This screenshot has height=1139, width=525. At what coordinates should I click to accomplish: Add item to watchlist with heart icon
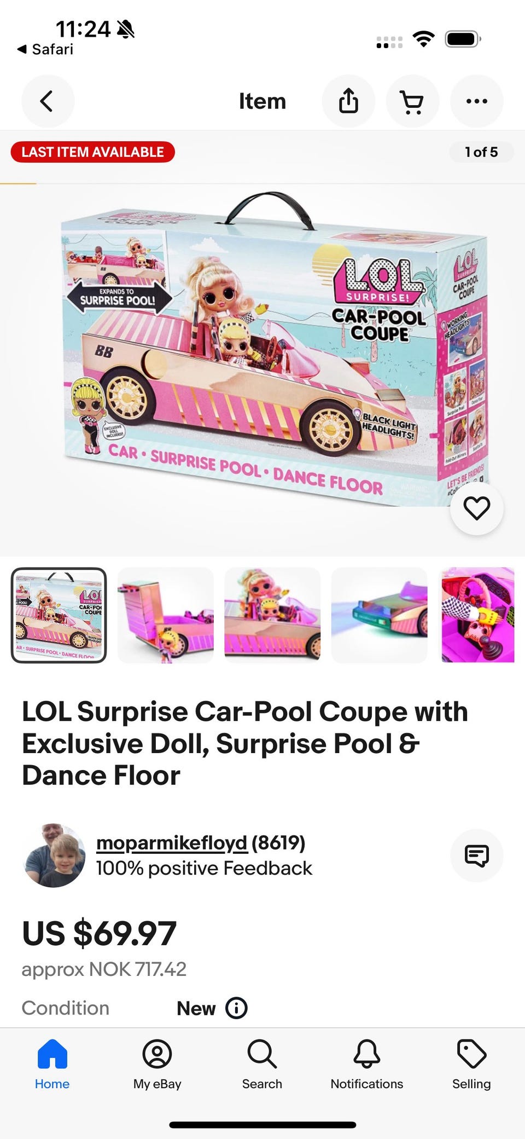(476, 508)
